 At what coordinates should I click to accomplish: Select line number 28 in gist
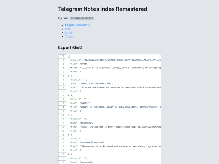[x=62, y=162]
